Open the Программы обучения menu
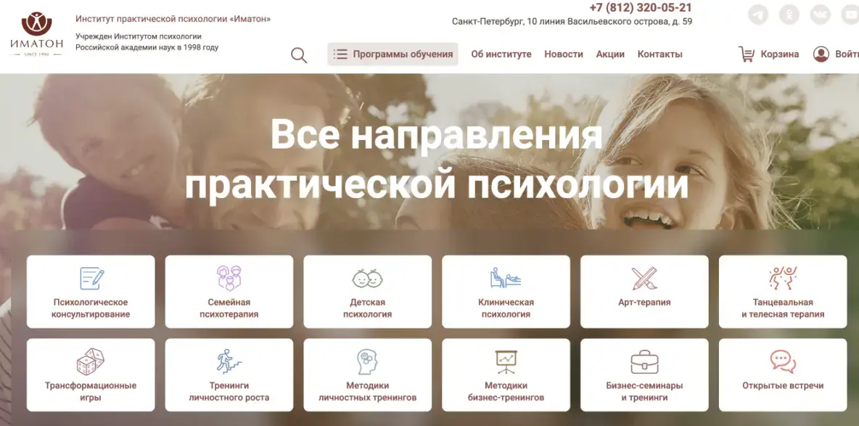Image resolution: width=859 pixels, height=426 pixels. click(x=392, y=53)
